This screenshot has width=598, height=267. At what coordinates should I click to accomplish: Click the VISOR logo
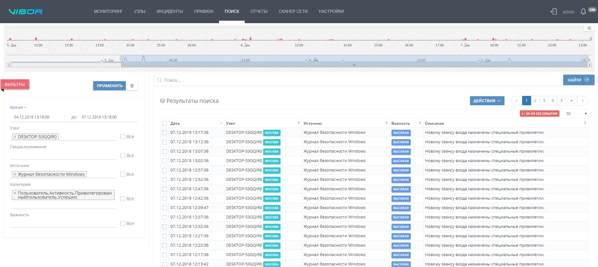pyautogui.click(x=25, y=12)
